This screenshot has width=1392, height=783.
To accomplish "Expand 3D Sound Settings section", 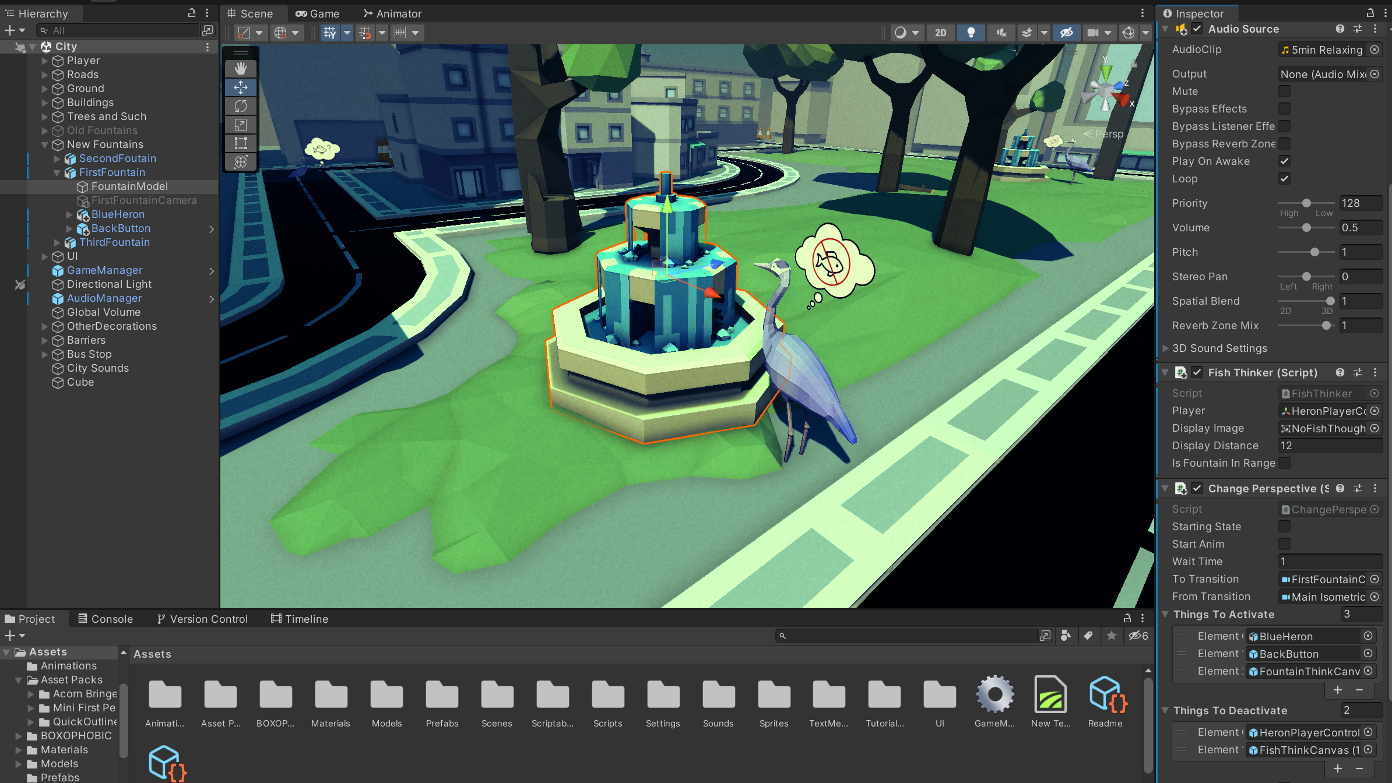I will [x=1166, y=348].
